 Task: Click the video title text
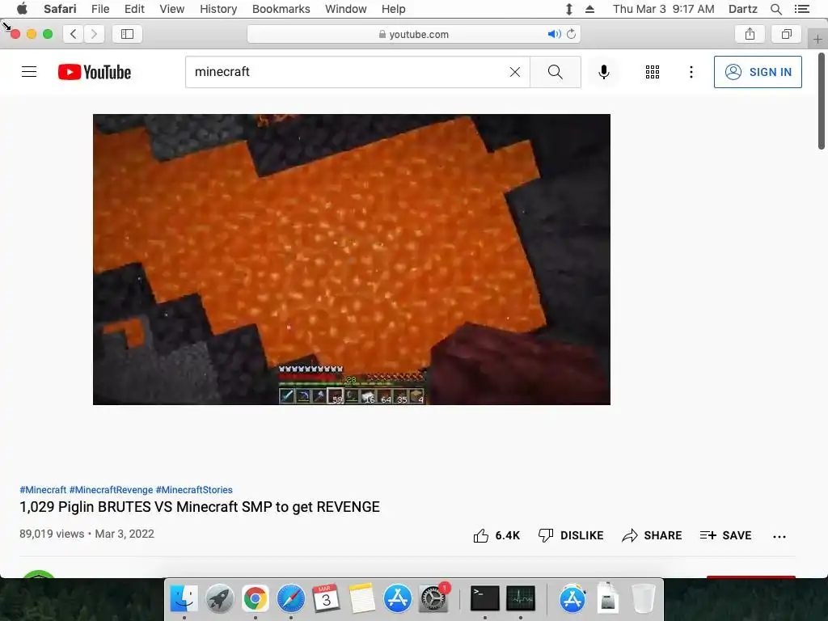(x=200, y=507)
